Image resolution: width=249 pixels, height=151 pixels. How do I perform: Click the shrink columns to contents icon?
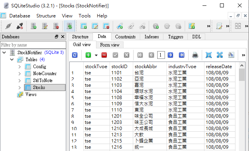click(x=209, y=55)
